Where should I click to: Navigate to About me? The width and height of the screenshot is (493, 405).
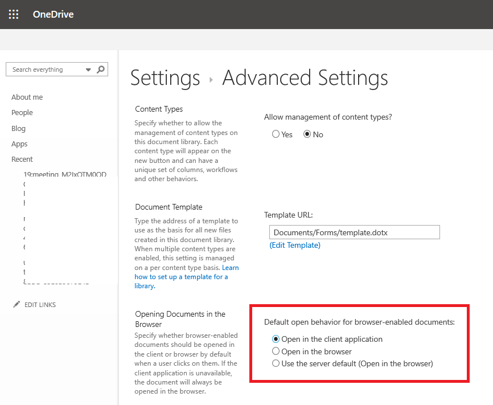pyautogui.click(x=27, y=97)
